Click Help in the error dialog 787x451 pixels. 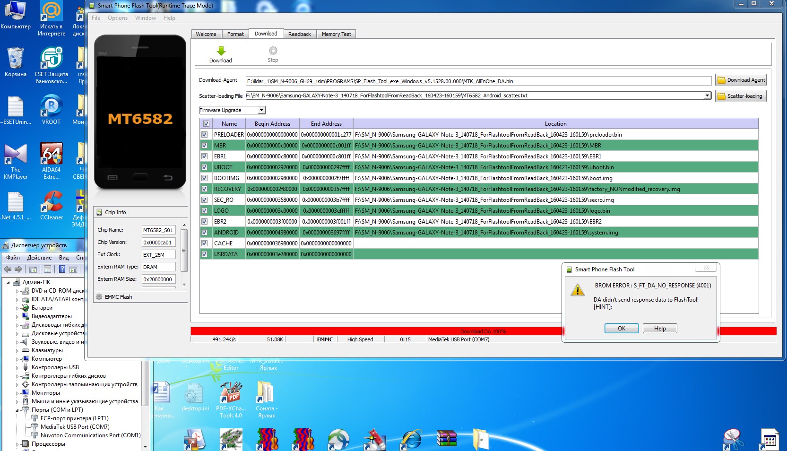[x=659, y=329]
